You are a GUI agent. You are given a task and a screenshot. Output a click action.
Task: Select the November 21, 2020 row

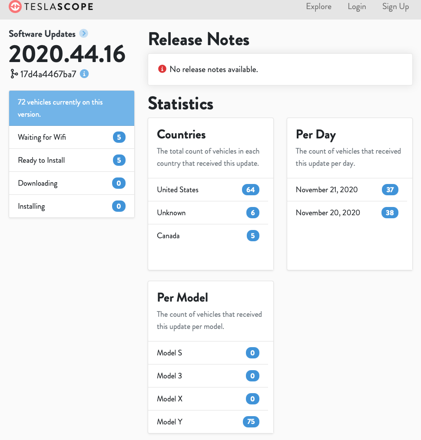pos(347,190)
